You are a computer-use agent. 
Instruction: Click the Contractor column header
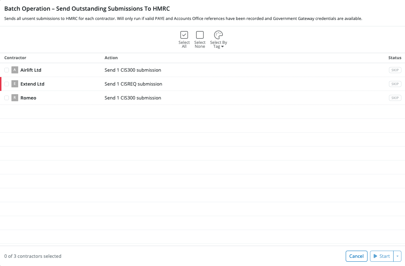[15, 58]
